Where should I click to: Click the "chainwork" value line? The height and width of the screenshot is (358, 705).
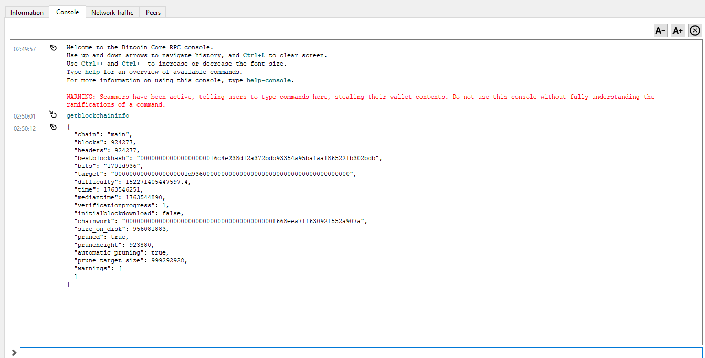(x=221, y=221)
